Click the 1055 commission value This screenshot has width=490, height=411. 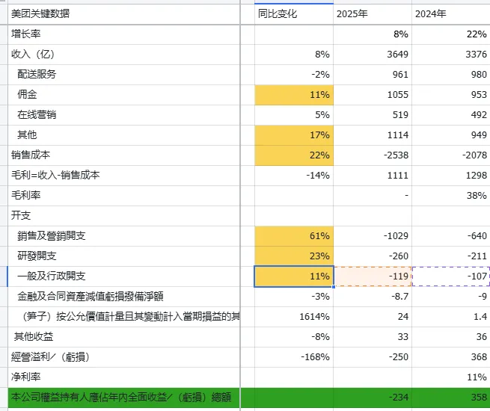[373, 95]
